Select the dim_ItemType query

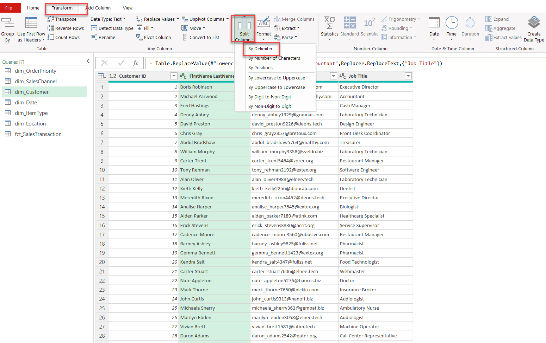click(x=45, y=113)
